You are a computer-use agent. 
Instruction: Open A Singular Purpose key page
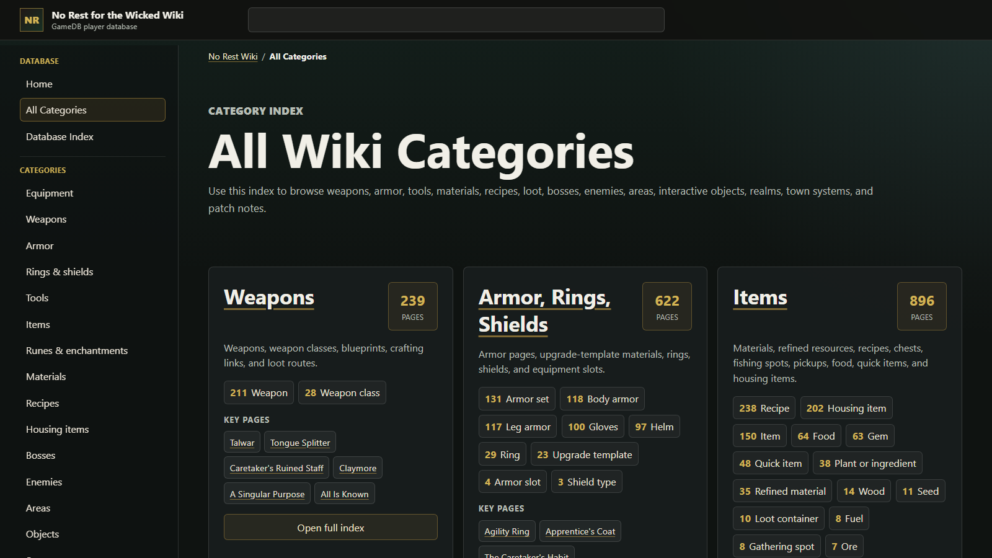coord(267,494)
